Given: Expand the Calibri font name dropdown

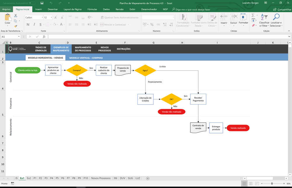Looking at the screenshot, I should (x=42, y=17).
